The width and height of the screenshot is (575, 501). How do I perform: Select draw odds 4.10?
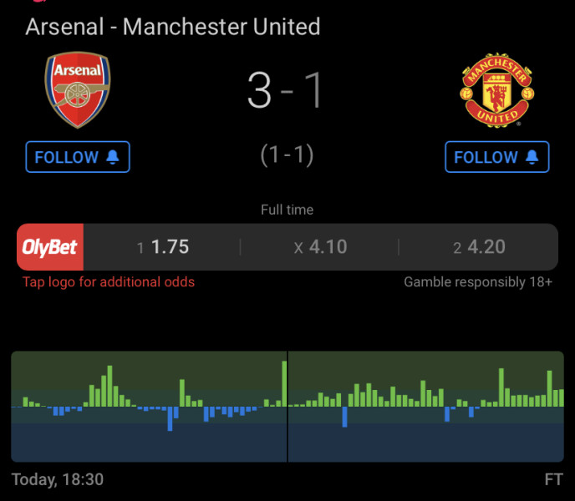320,246
